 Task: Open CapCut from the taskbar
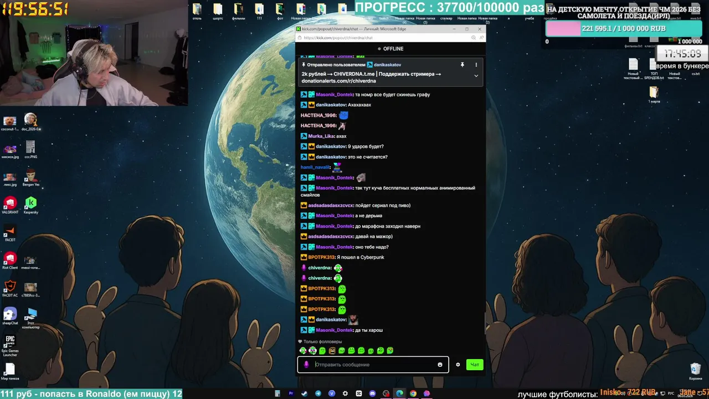click(x=359, y=393)
